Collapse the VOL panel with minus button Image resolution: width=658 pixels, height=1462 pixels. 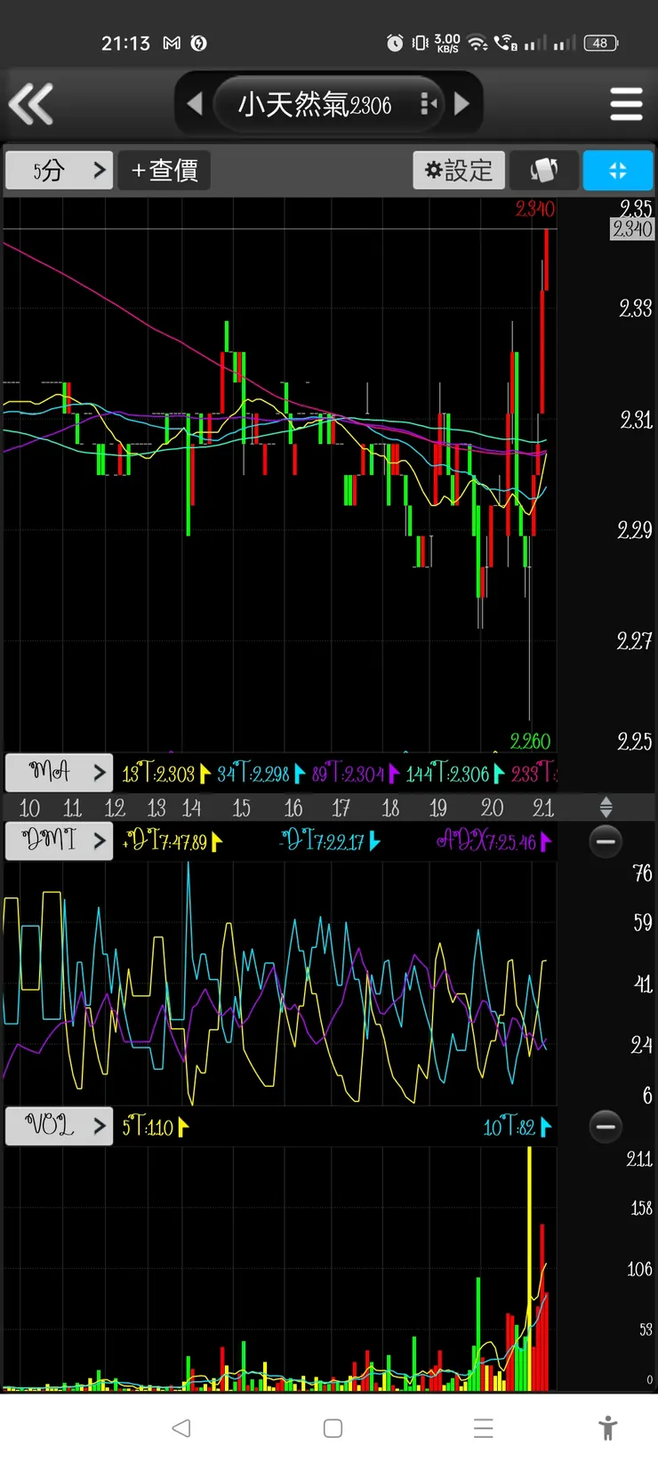[x=606, y=1127]
